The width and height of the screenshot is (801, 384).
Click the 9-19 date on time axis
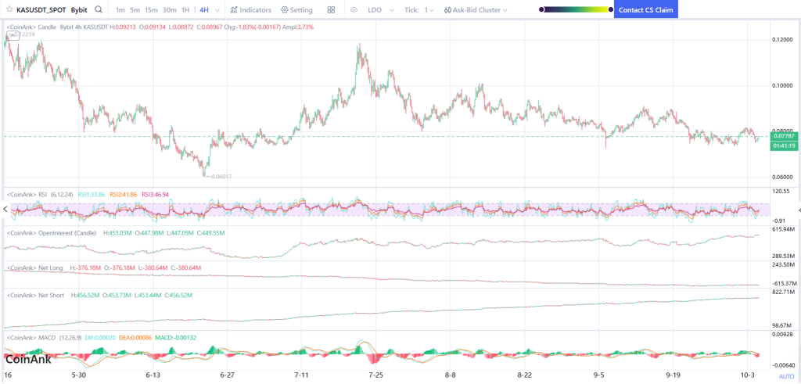(673, 375)
